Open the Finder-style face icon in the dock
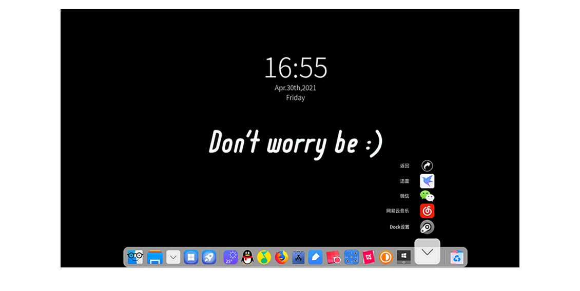This screenshot has width=580, height=291. click(135, 257)
